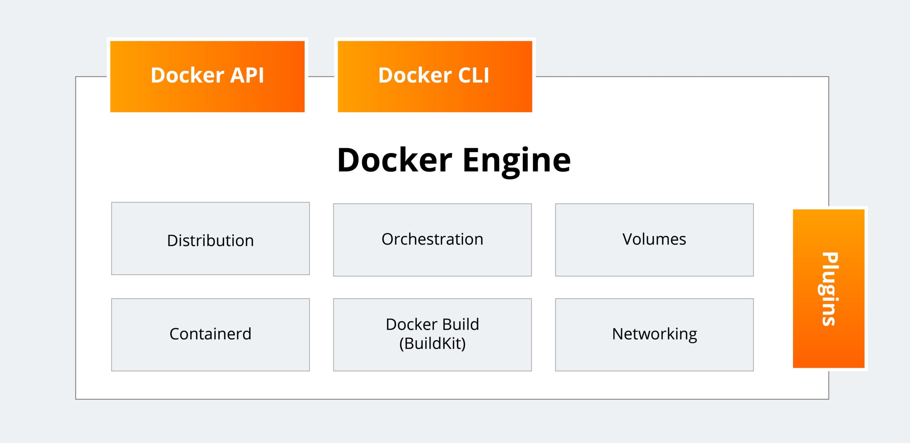Click the word "Docker" in the black heading
The width and height of the screenshot is (910, 443).
pos(395,160)
